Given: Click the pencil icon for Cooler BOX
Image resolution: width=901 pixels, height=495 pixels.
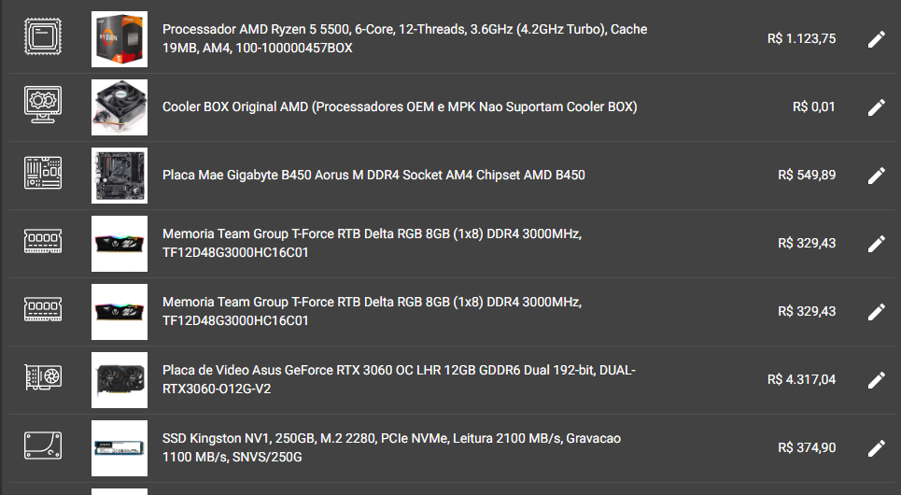Looking at the screenshot, I should tap(877, 106).
